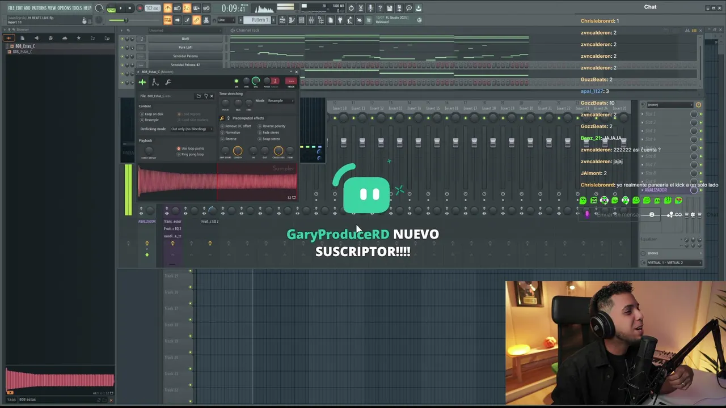Click the TRACK mixer assignment box
The image size is (726, 408).
[x=291, y=82]
